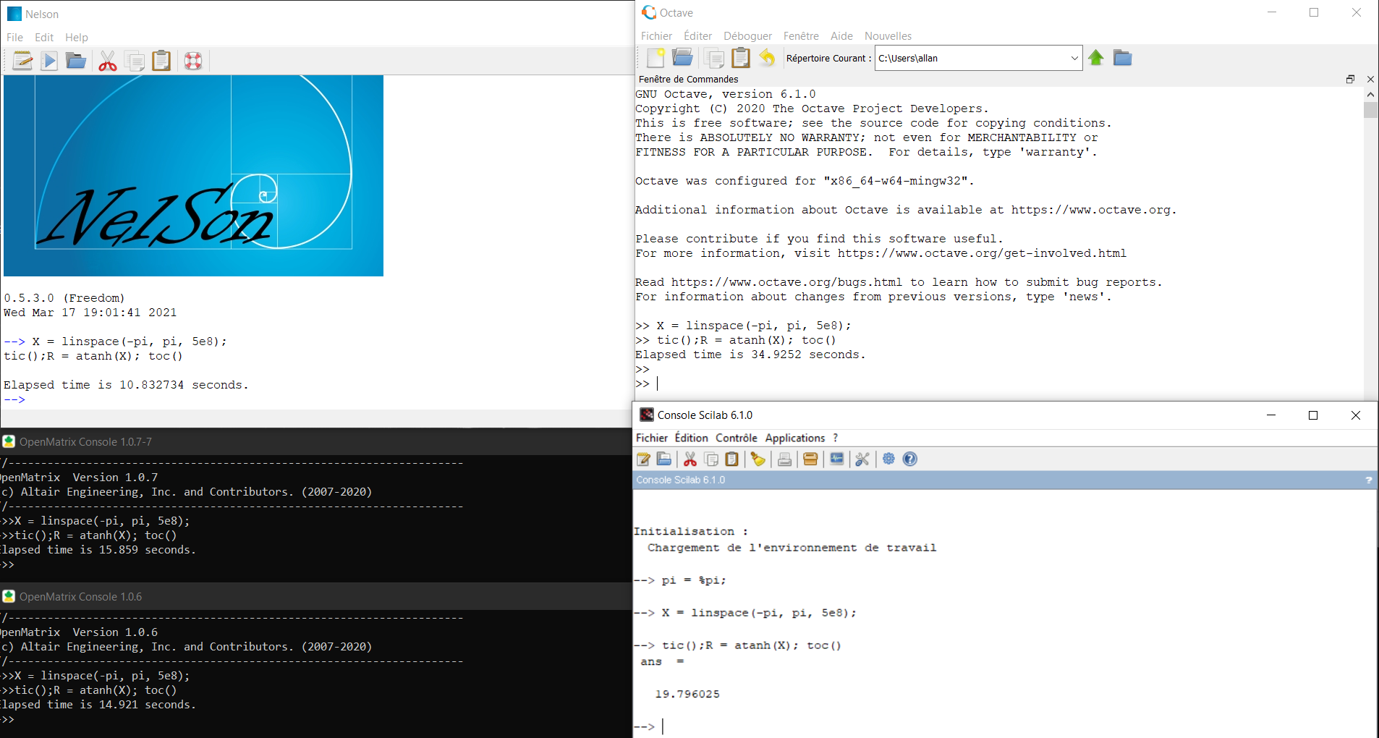Expand the Répertoire Courant dropdown
The image size is (1379, 738).
point(1074,58)
